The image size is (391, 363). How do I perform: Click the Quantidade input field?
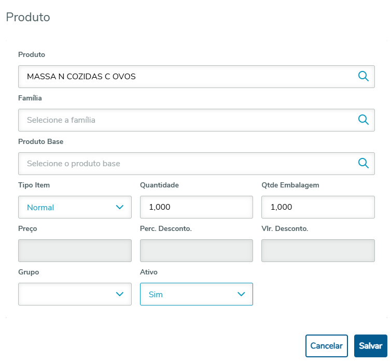196,207
